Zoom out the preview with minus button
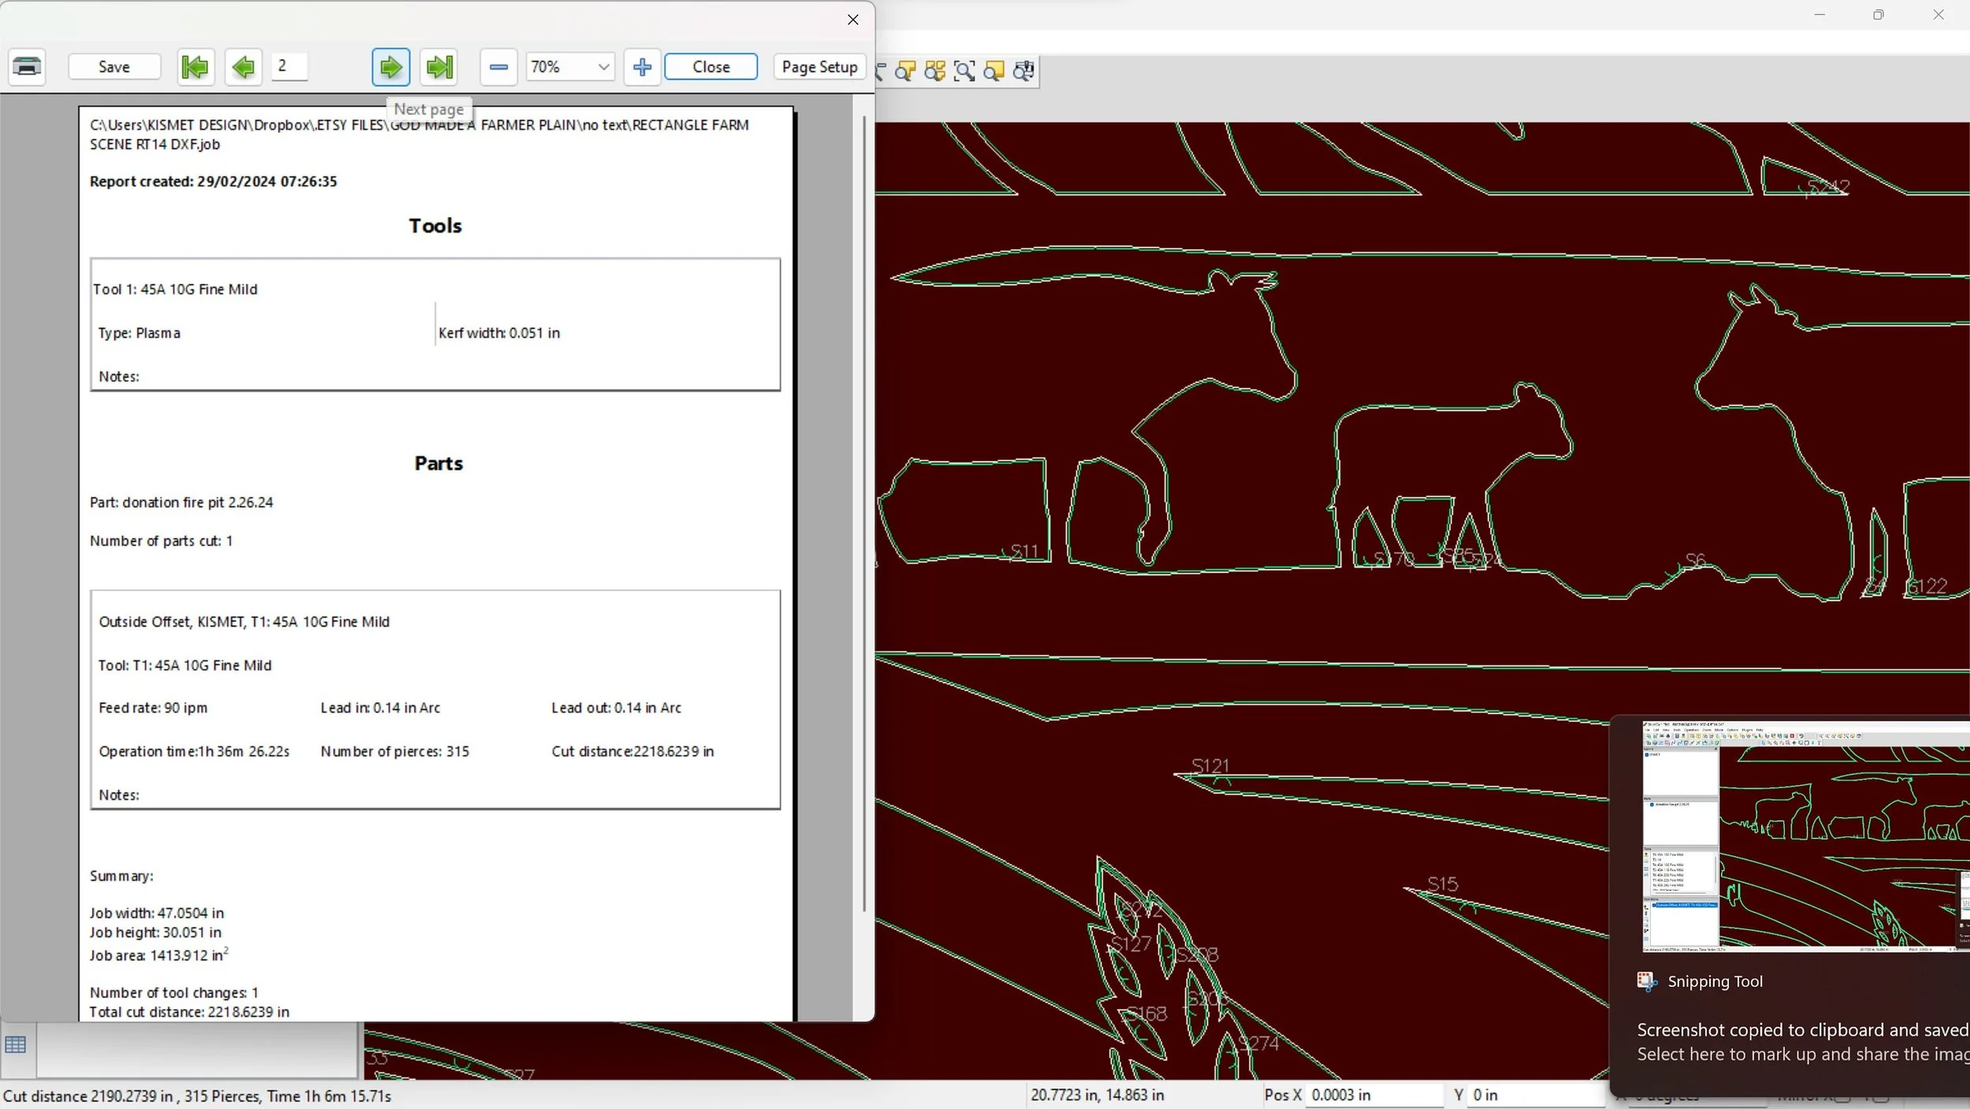 point(498,67)
